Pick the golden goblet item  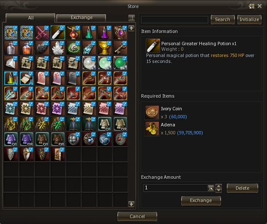pos(104,48)
